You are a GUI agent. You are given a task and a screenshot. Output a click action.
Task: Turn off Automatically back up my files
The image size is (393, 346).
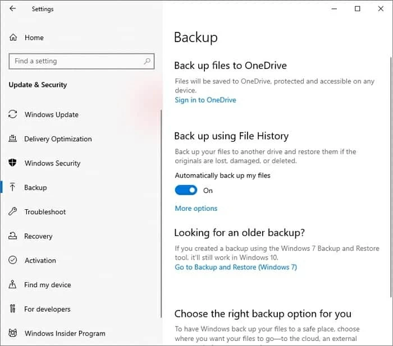[186, 191]
